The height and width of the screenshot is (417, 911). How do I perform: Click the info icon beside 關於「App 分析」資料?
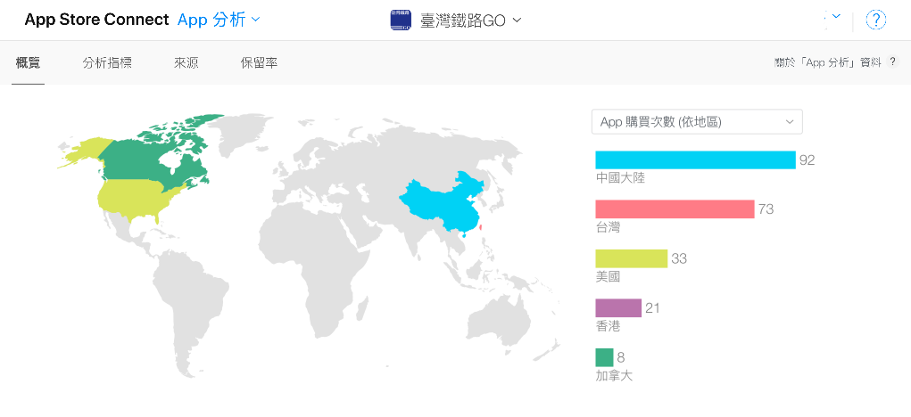[892, 62]
